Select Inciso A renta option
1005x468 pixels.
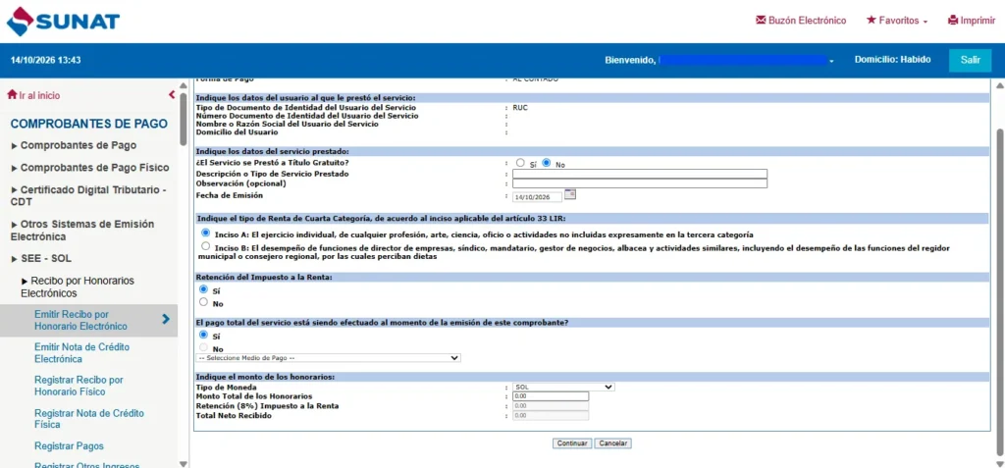206,233
